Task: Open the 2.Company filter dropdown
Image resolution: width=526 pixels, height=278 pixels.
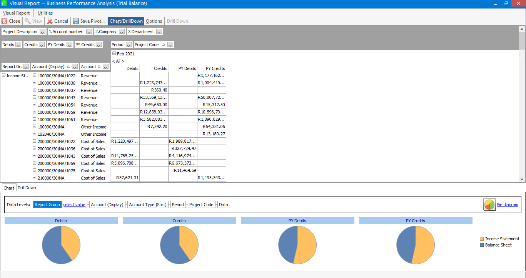Action: (122, 32)
